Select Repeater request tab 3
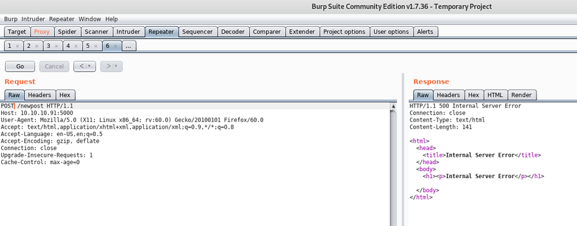 click(x=48, y=46)
